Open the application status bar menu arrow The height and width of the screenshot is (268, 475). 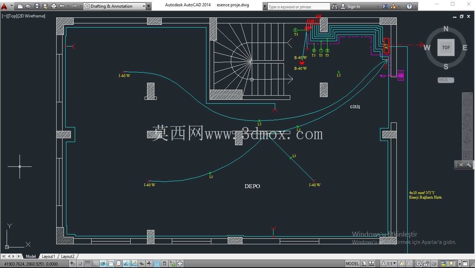point(460,263)
